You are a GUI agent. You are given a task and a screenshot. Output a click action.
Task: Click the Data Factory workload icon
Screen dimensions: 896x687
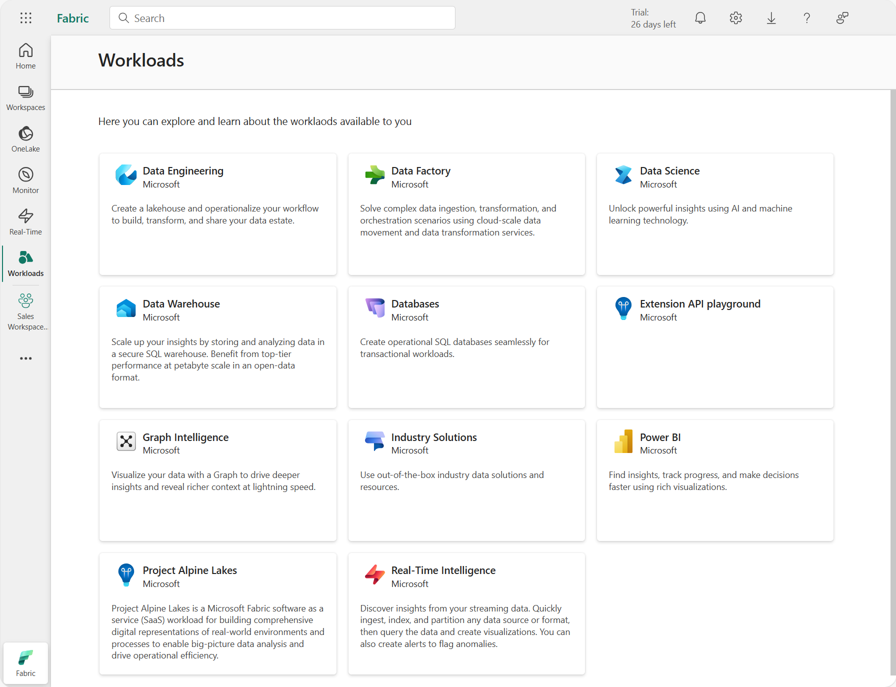[x=374, y=175]
